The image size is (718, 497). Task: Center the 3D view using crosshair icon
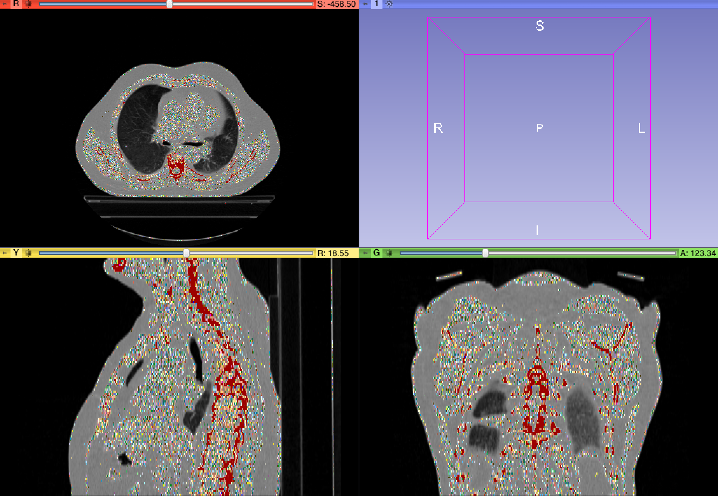click(389, 4)
